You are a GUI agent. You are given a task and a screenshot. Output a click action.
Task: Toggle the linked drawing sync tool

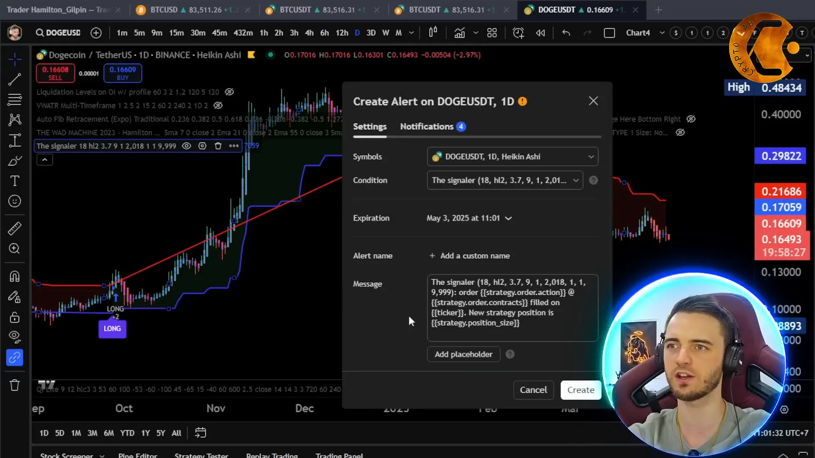tap(14, 357)
